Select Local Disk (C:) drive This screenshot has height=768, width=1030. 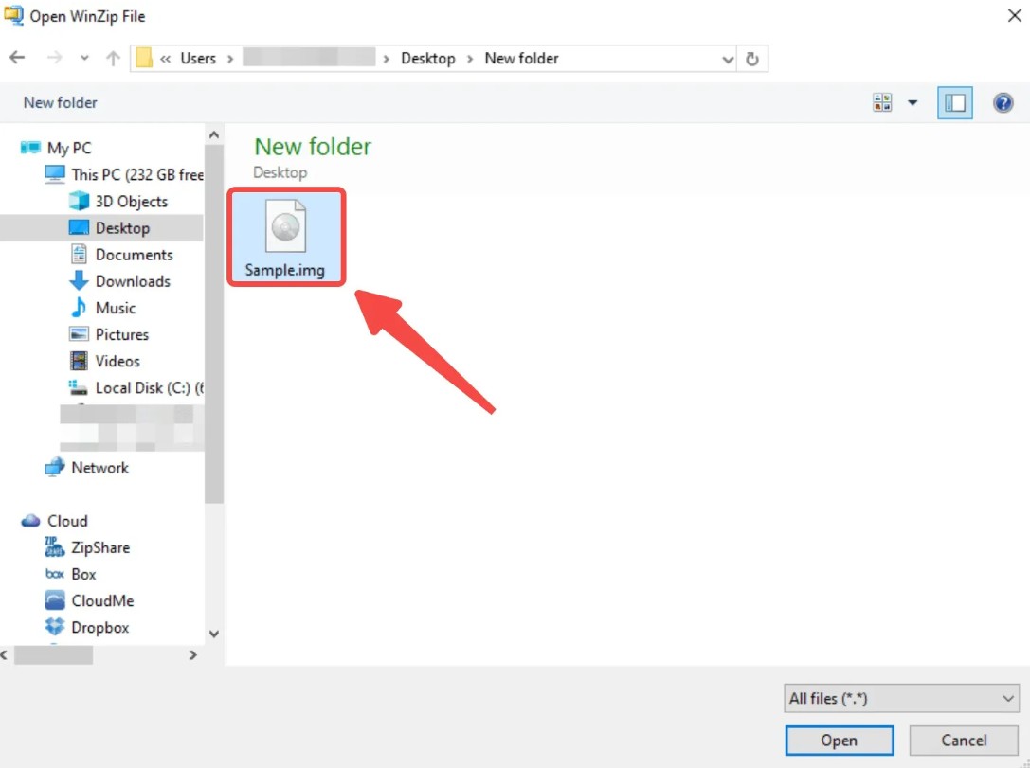[149, 388]
